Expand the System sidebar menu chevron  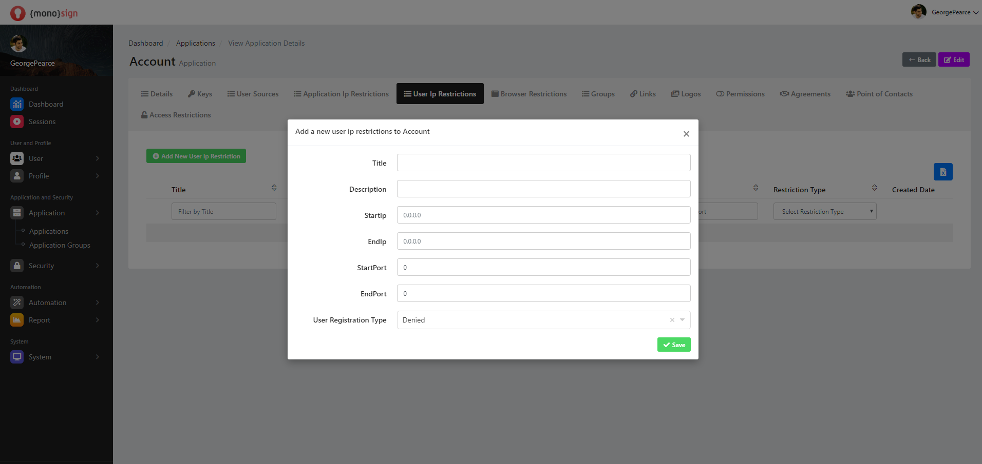[98, 357]
